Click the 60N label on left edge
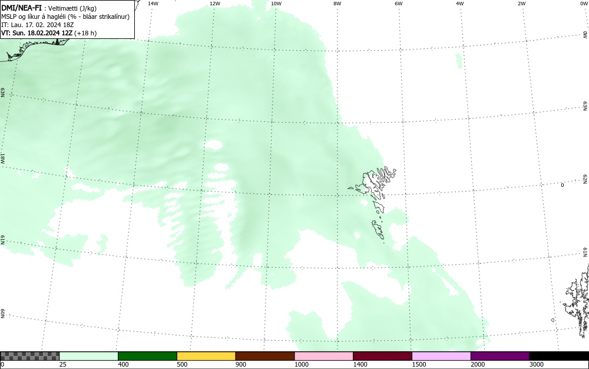The width and height of the screenshot is (589, 369). (2, 314)
